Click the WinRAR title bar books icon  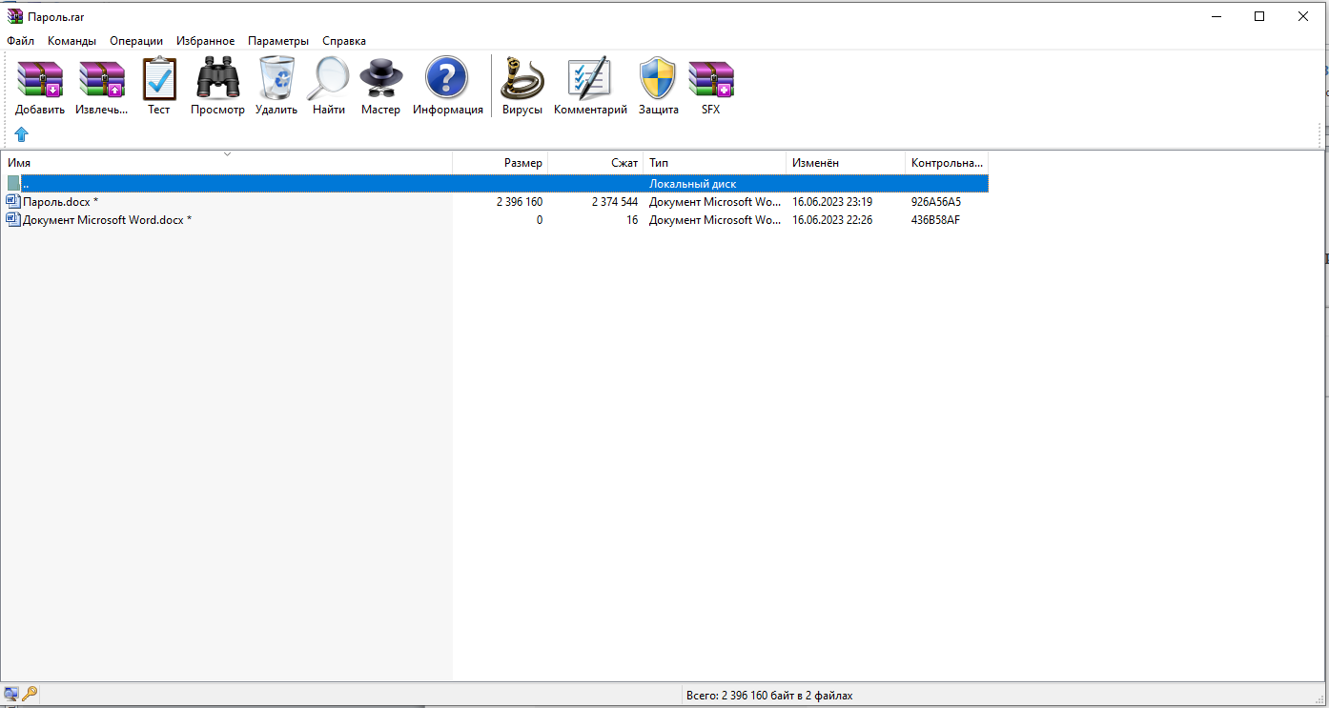pos(14,16)
